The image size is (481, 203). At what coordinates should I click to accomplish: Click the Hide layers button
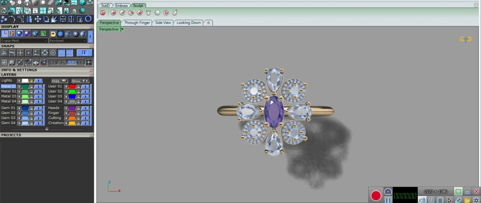click(59, 81)
